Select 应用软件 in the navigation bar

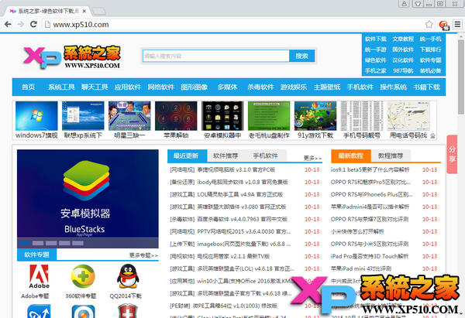[x=128, y=87]
